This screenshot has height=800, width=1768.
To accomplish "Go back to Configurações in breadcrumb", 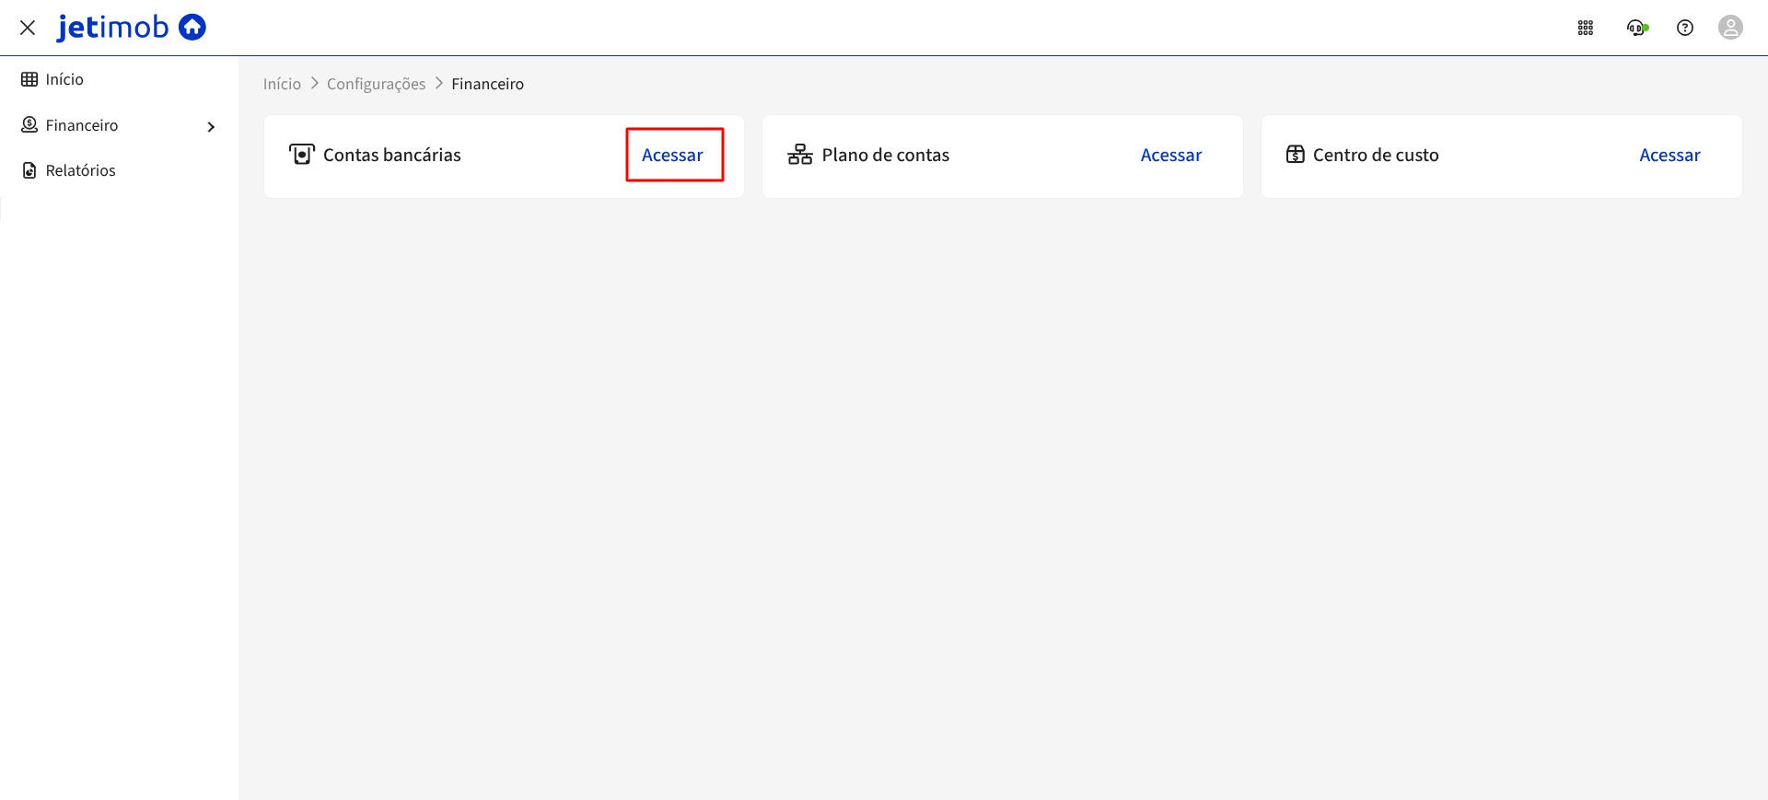I will [x=376, y=84].
